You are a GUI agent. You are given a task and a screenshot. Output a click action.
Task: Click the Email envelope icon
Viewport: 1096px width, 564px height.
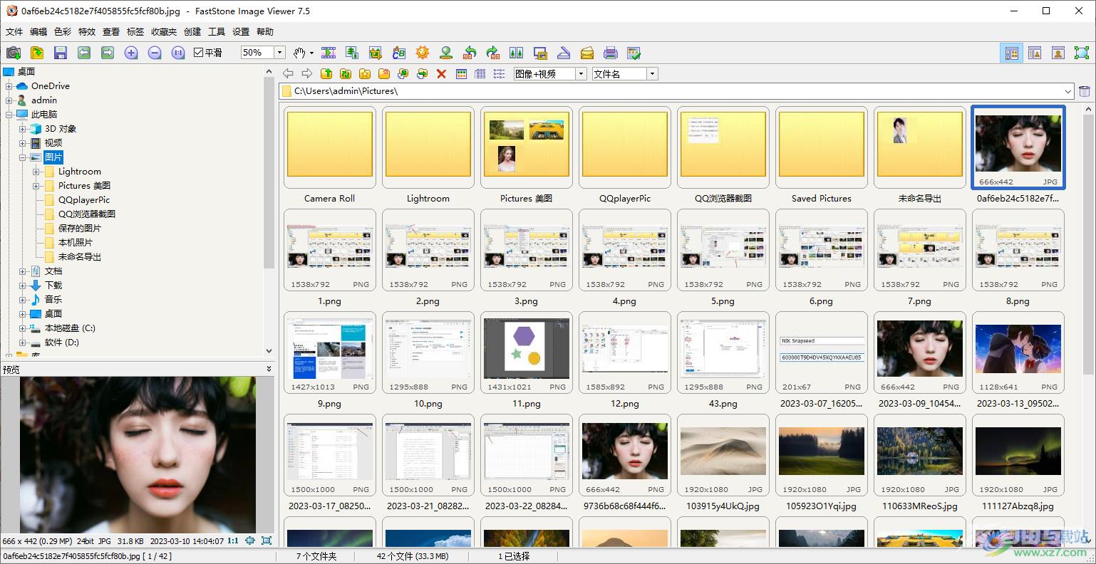[x=587, y=53]
